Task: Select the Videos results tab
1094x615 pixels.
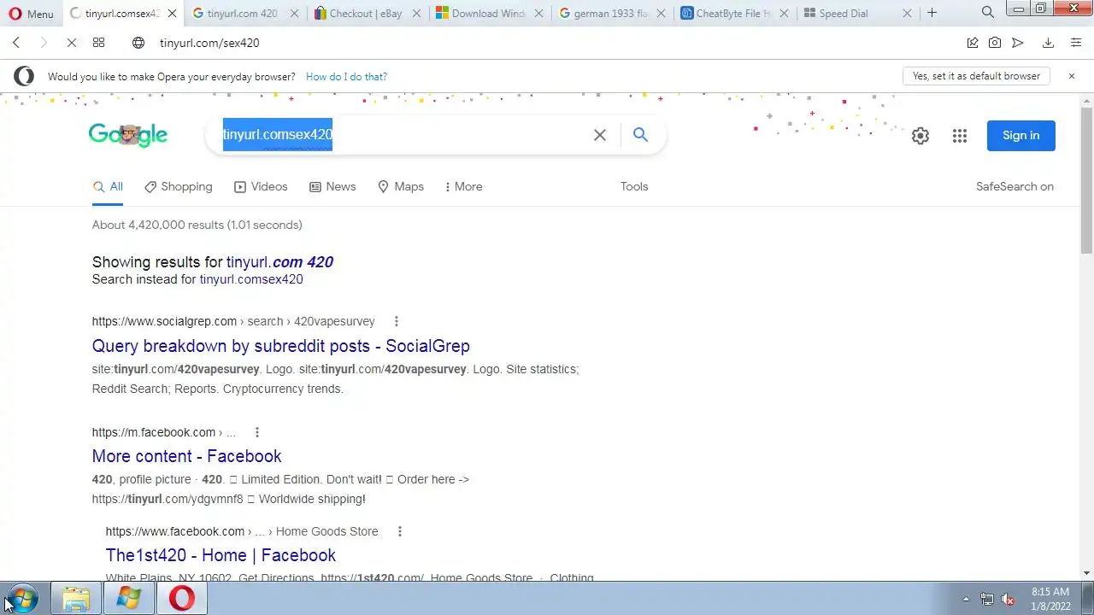Action: (x=261, y=187)
